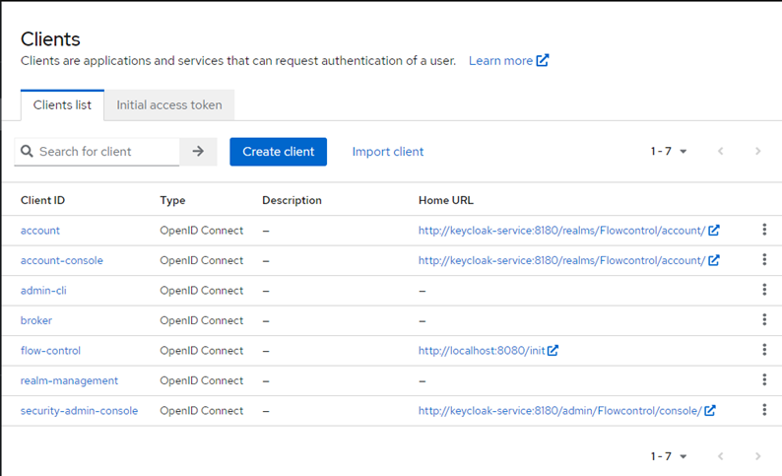Screen dimensions: 782x476
Task: Expand the top 1-7 pagination dropdown
Action: coord(669,152)
